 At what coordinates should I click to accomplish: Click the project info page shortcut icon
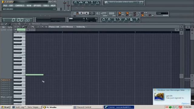131,19
